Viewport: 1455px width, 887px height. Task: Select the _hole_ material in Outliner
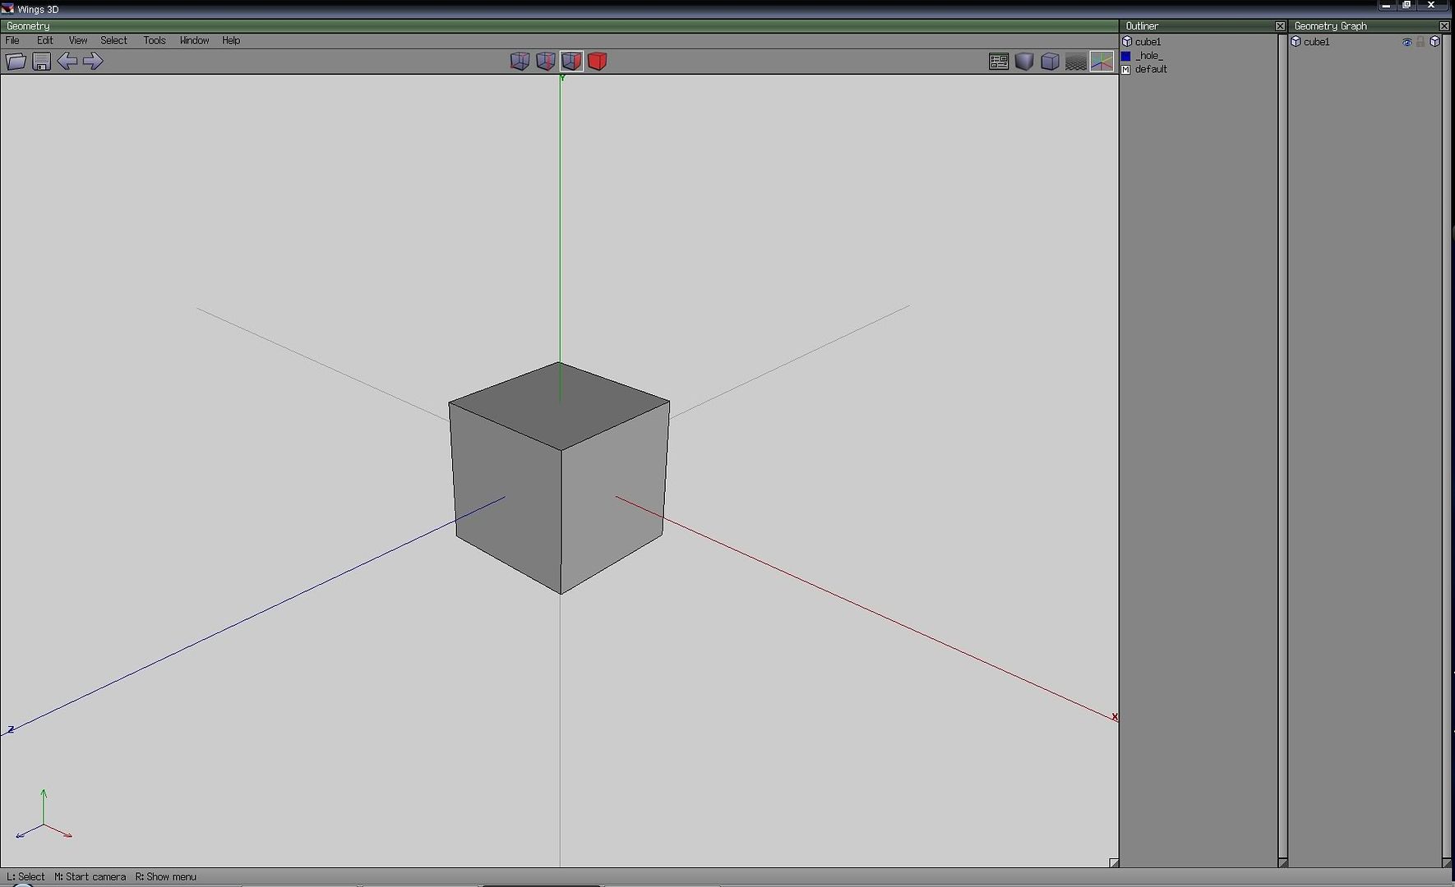pyautogui.click(x=1148, y=56)
